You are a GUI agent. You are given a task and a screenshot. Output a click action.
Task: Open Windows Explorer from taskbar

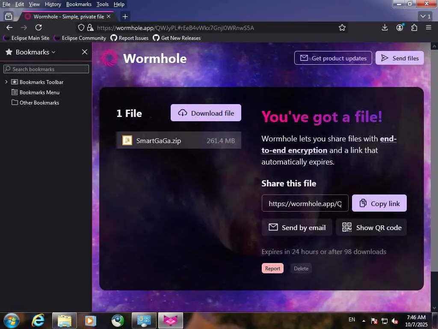[65, 320]
